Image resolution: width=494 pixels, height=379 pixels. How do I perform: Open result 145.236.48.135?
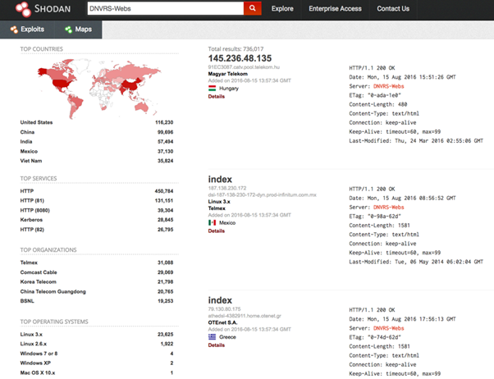coord(240,58)
